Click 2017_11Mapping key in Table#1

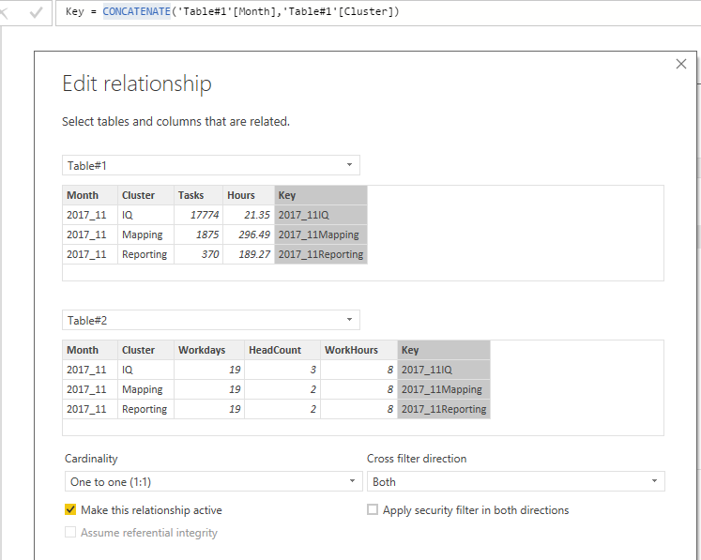pos(321,235)
